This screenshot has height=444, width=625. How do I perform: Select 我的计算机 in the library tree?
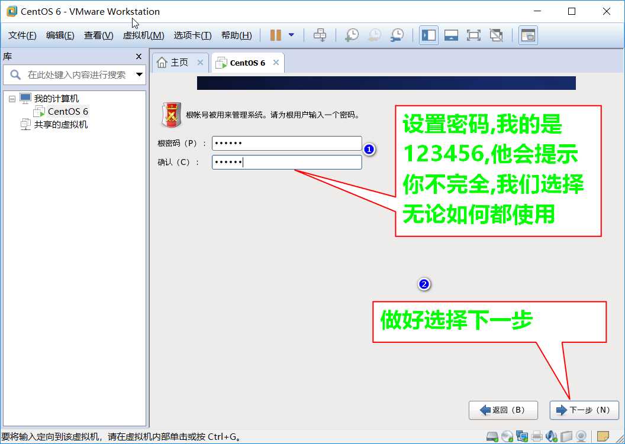point(56,98)
